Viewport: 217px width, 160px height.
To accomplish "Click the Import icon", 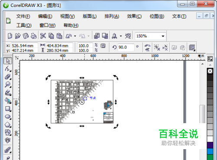I will [97, 36].
